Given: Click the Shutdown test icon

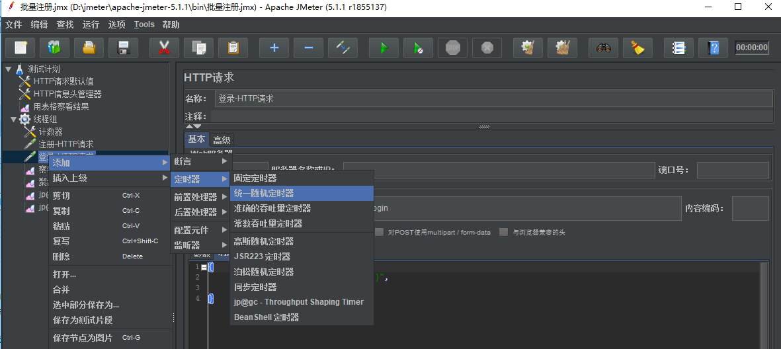Looking at the screenshot, I should (x=487, y=48).
